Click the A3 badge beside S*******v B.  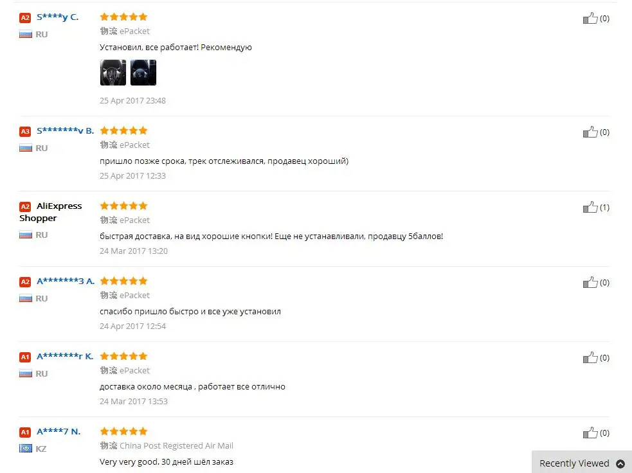click(25, 131)
